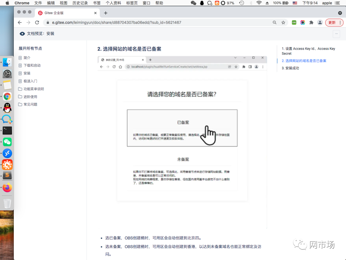346x260 pixels.
Task: Open Notes from the Dock
Action: point(7,85)
